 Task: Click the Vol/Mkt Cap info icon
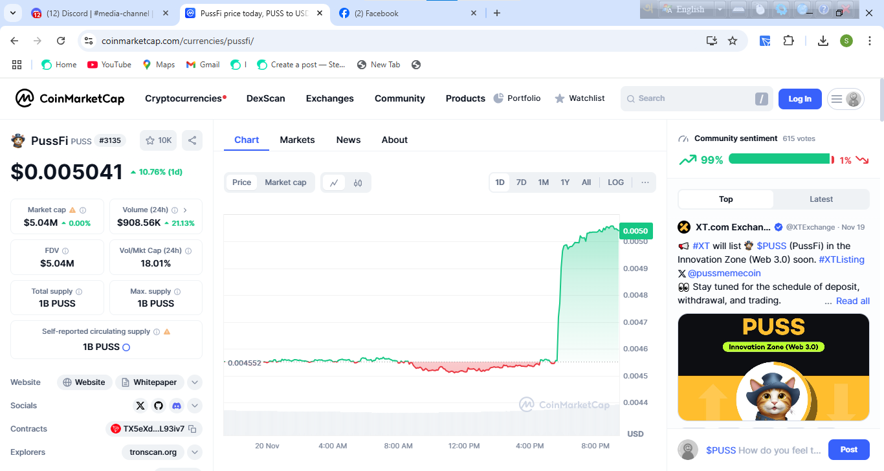(188, 250)
